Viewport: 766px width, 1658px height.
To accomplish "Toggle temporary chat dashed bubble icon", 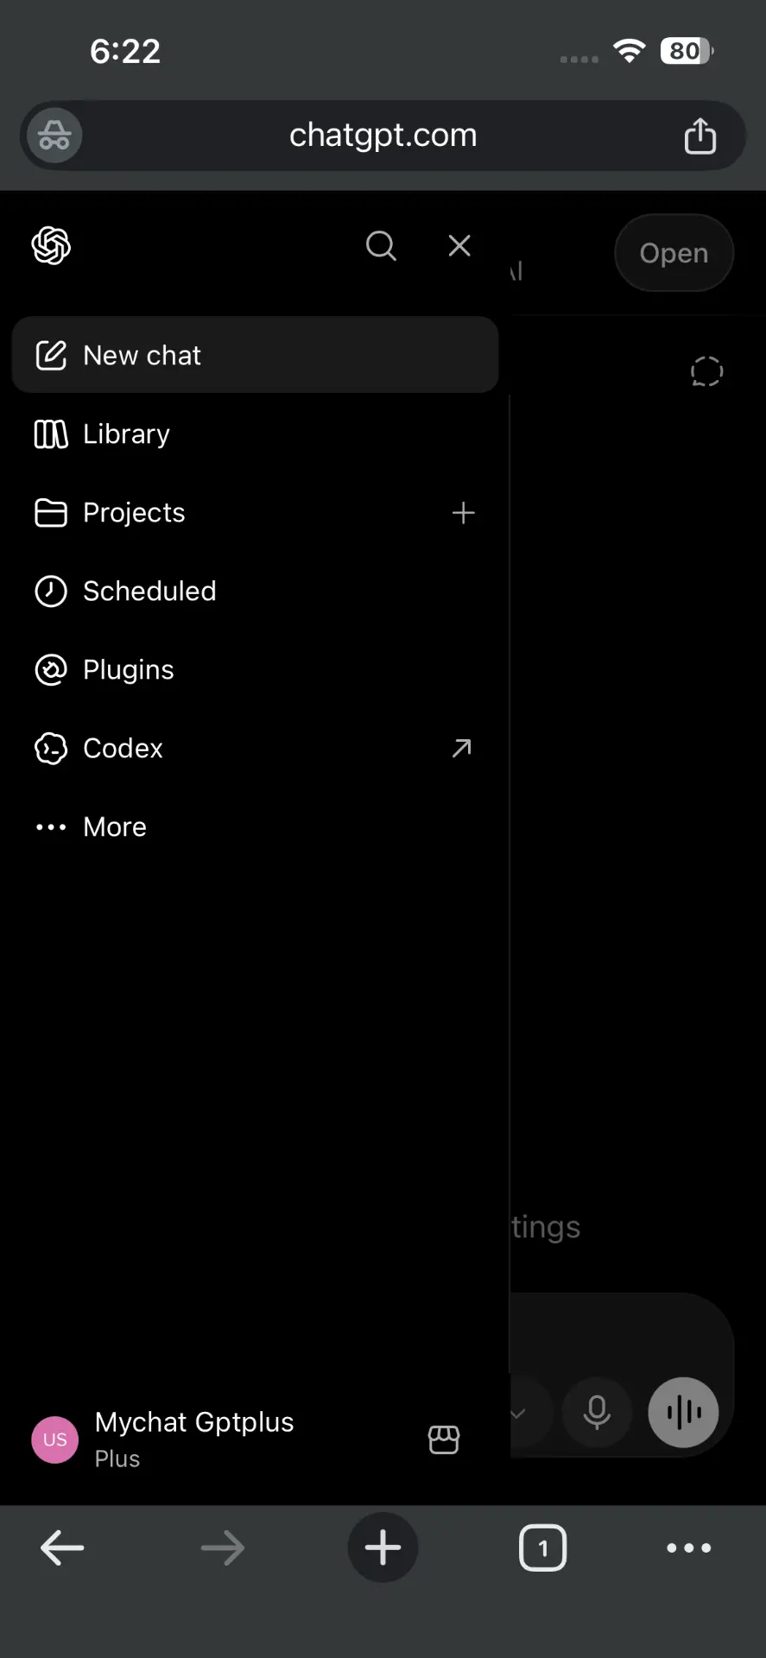I will (x=706, y=371).
